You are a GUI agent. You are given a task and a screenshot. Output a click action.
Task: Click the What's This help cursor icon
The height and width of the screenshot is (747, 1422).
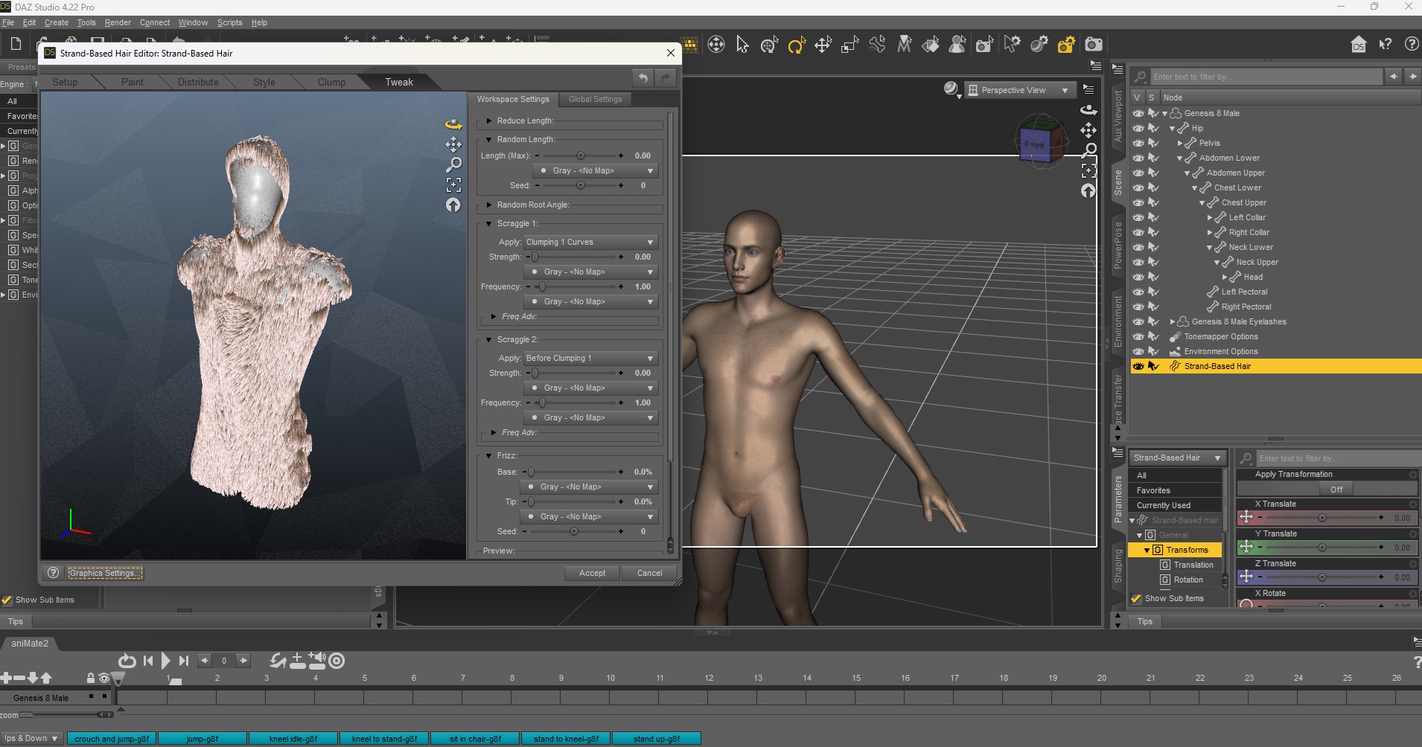[1385, 45]
